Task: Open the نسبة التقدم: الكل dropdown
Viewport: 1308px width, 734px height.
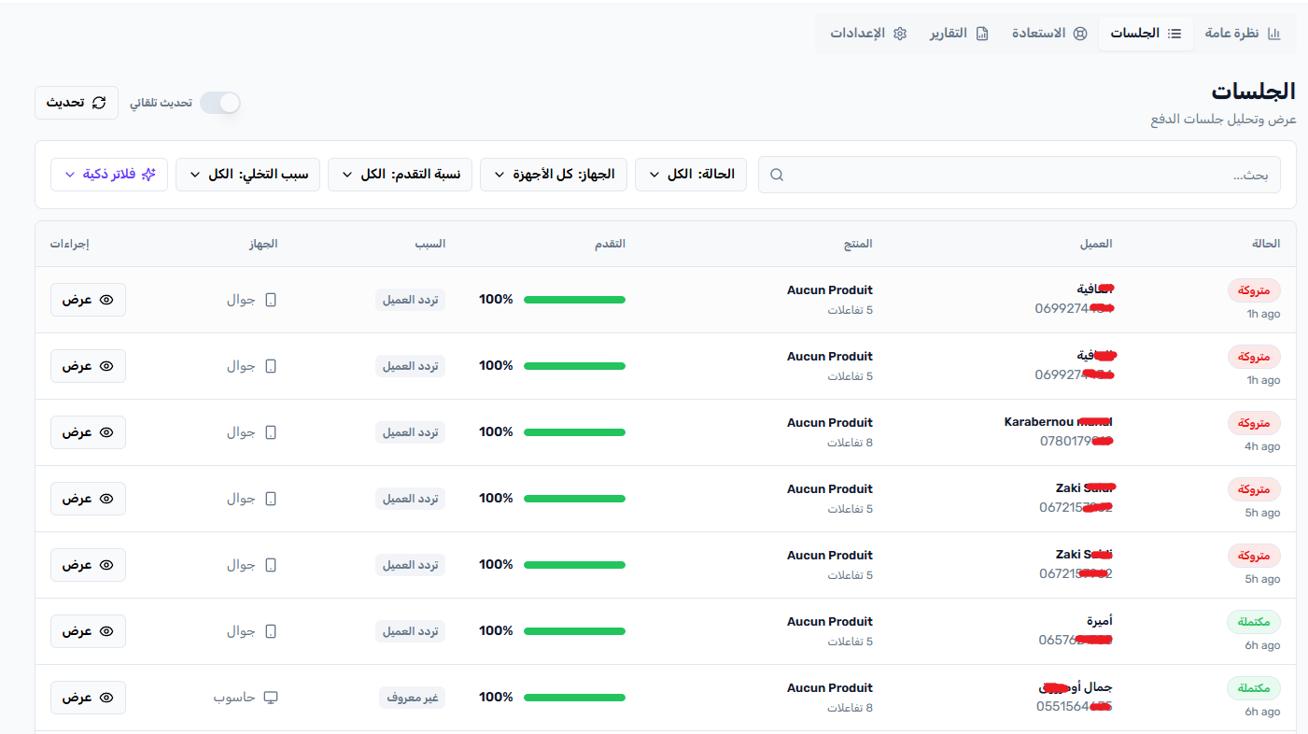Action: click(x=400, y=175)
